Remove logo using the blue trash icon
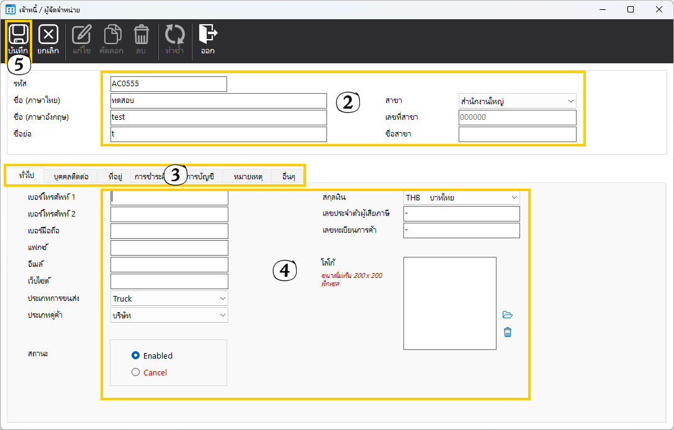Image resolution: width=674 pixels, height=430 pixels. 507,332
